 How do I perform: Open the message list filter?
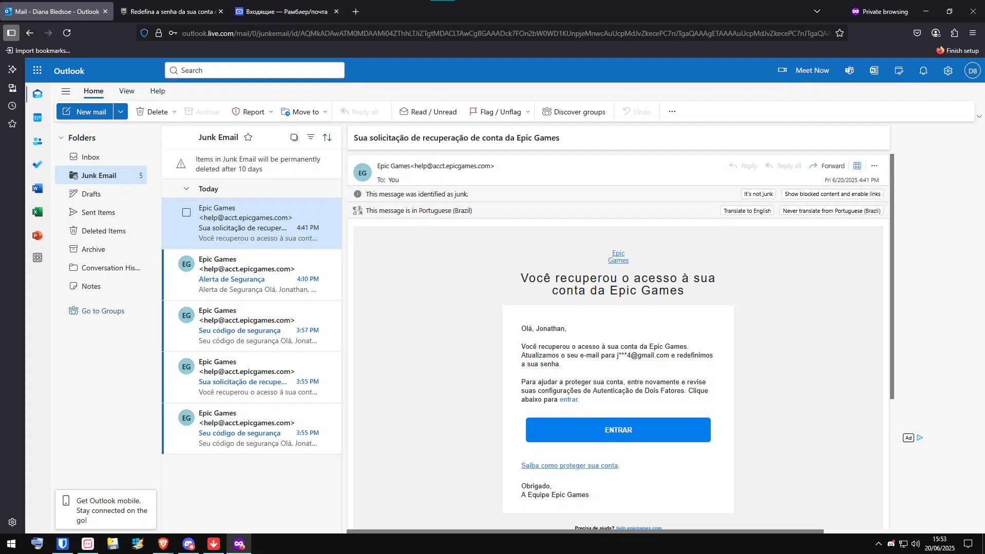click(x=311, y=137)
